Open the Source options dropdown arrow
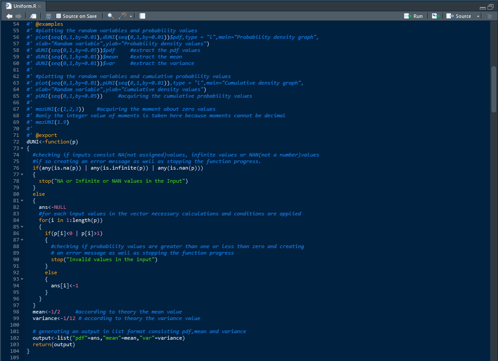 (x=478, y=16)
